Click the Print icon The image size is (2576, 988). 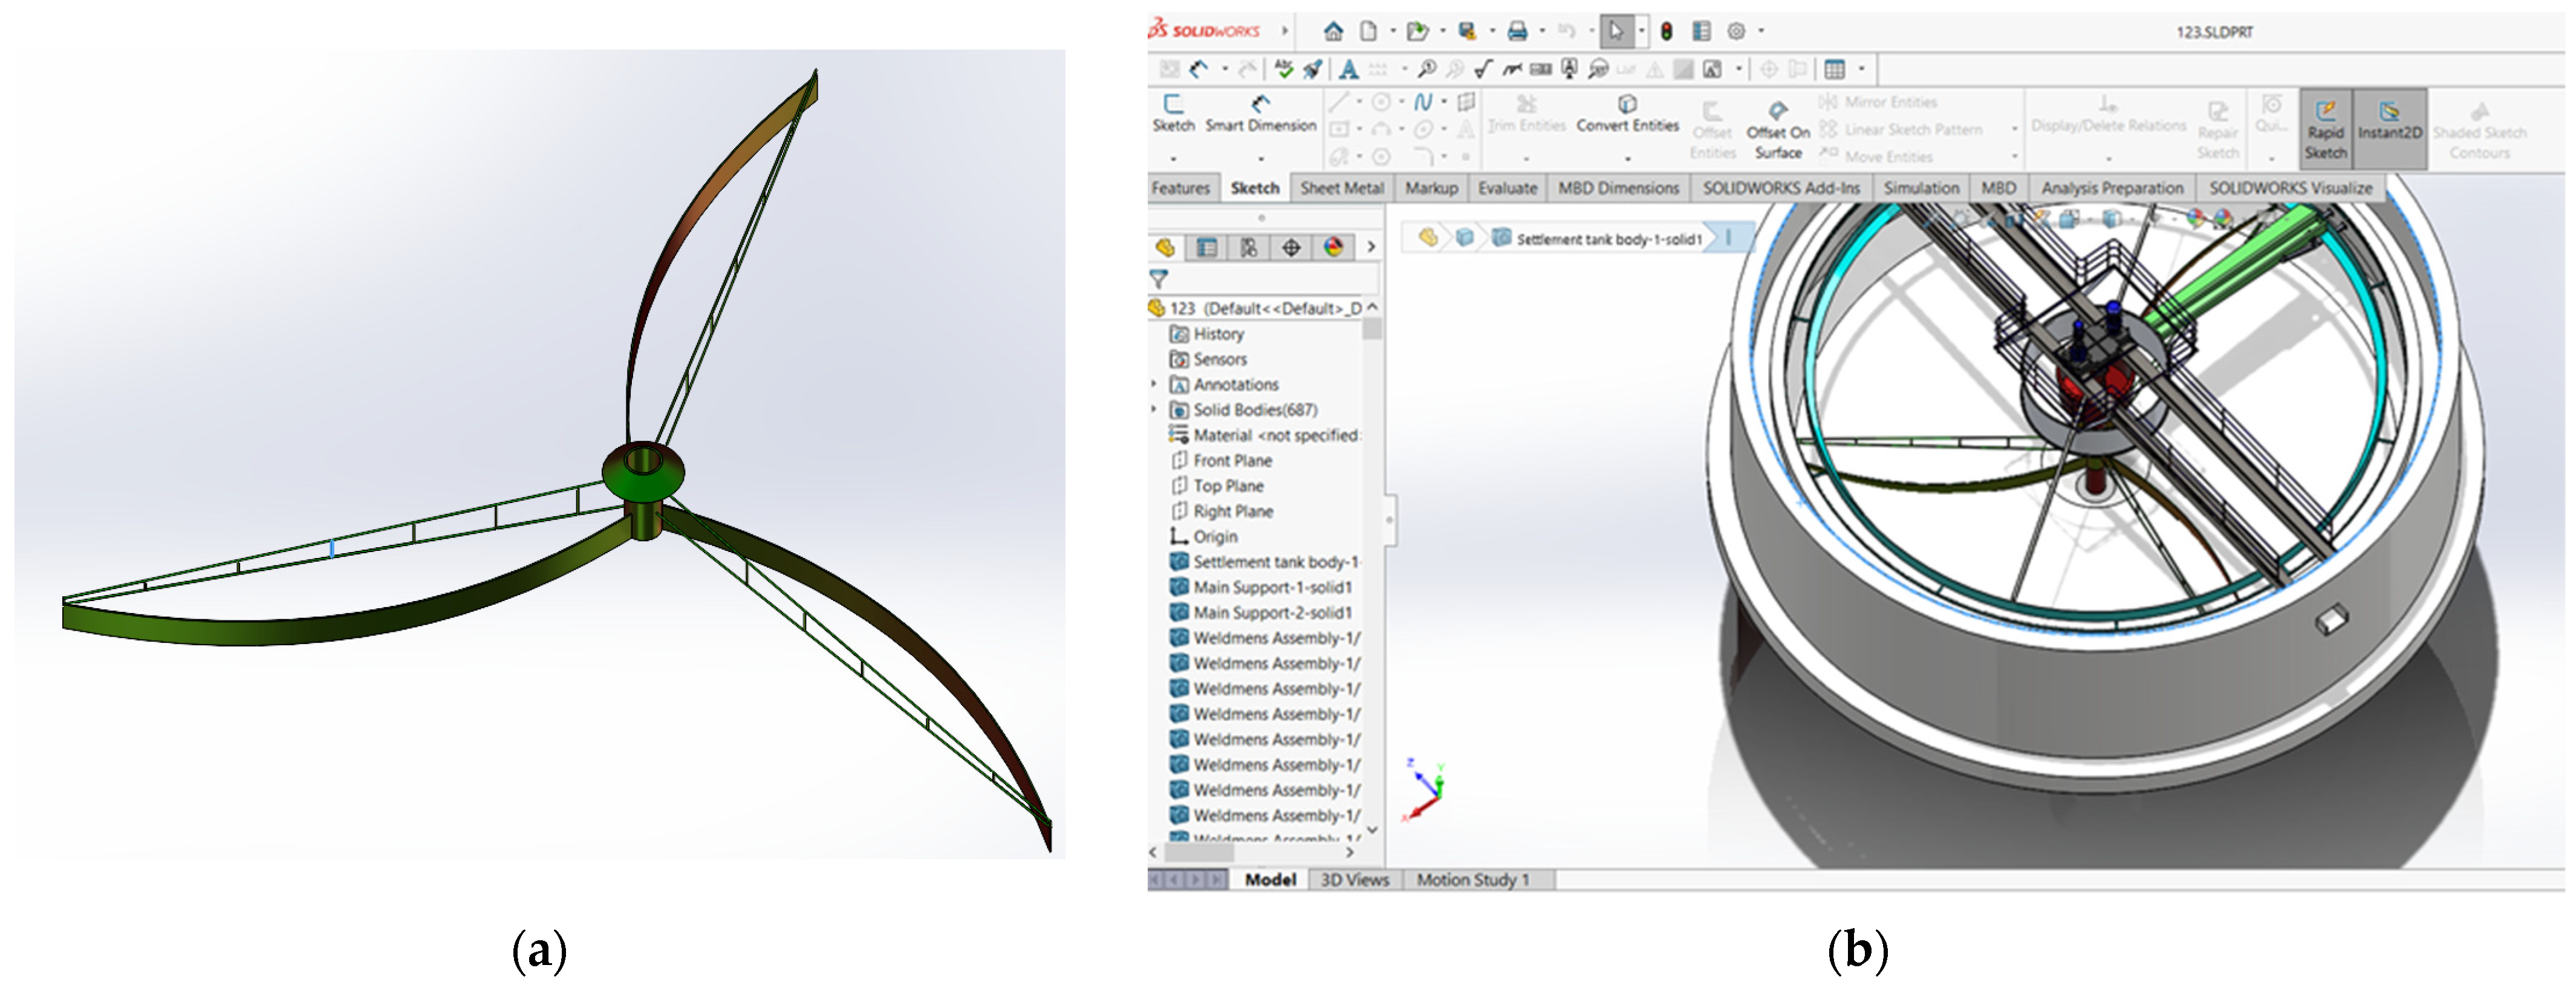point(1517,32)
